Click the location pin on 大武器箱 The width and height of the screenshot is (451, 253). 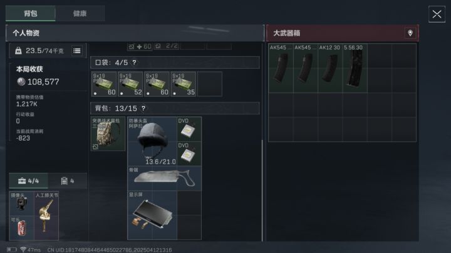410,33
